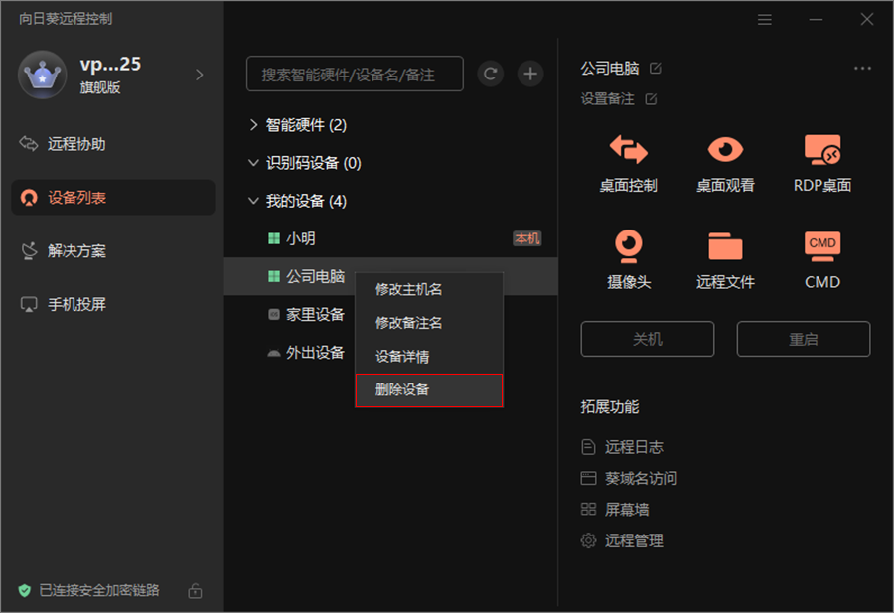Open the hamburger menu at top right
This screenshot has height=613, width=894.
click(x=764, y=19)
